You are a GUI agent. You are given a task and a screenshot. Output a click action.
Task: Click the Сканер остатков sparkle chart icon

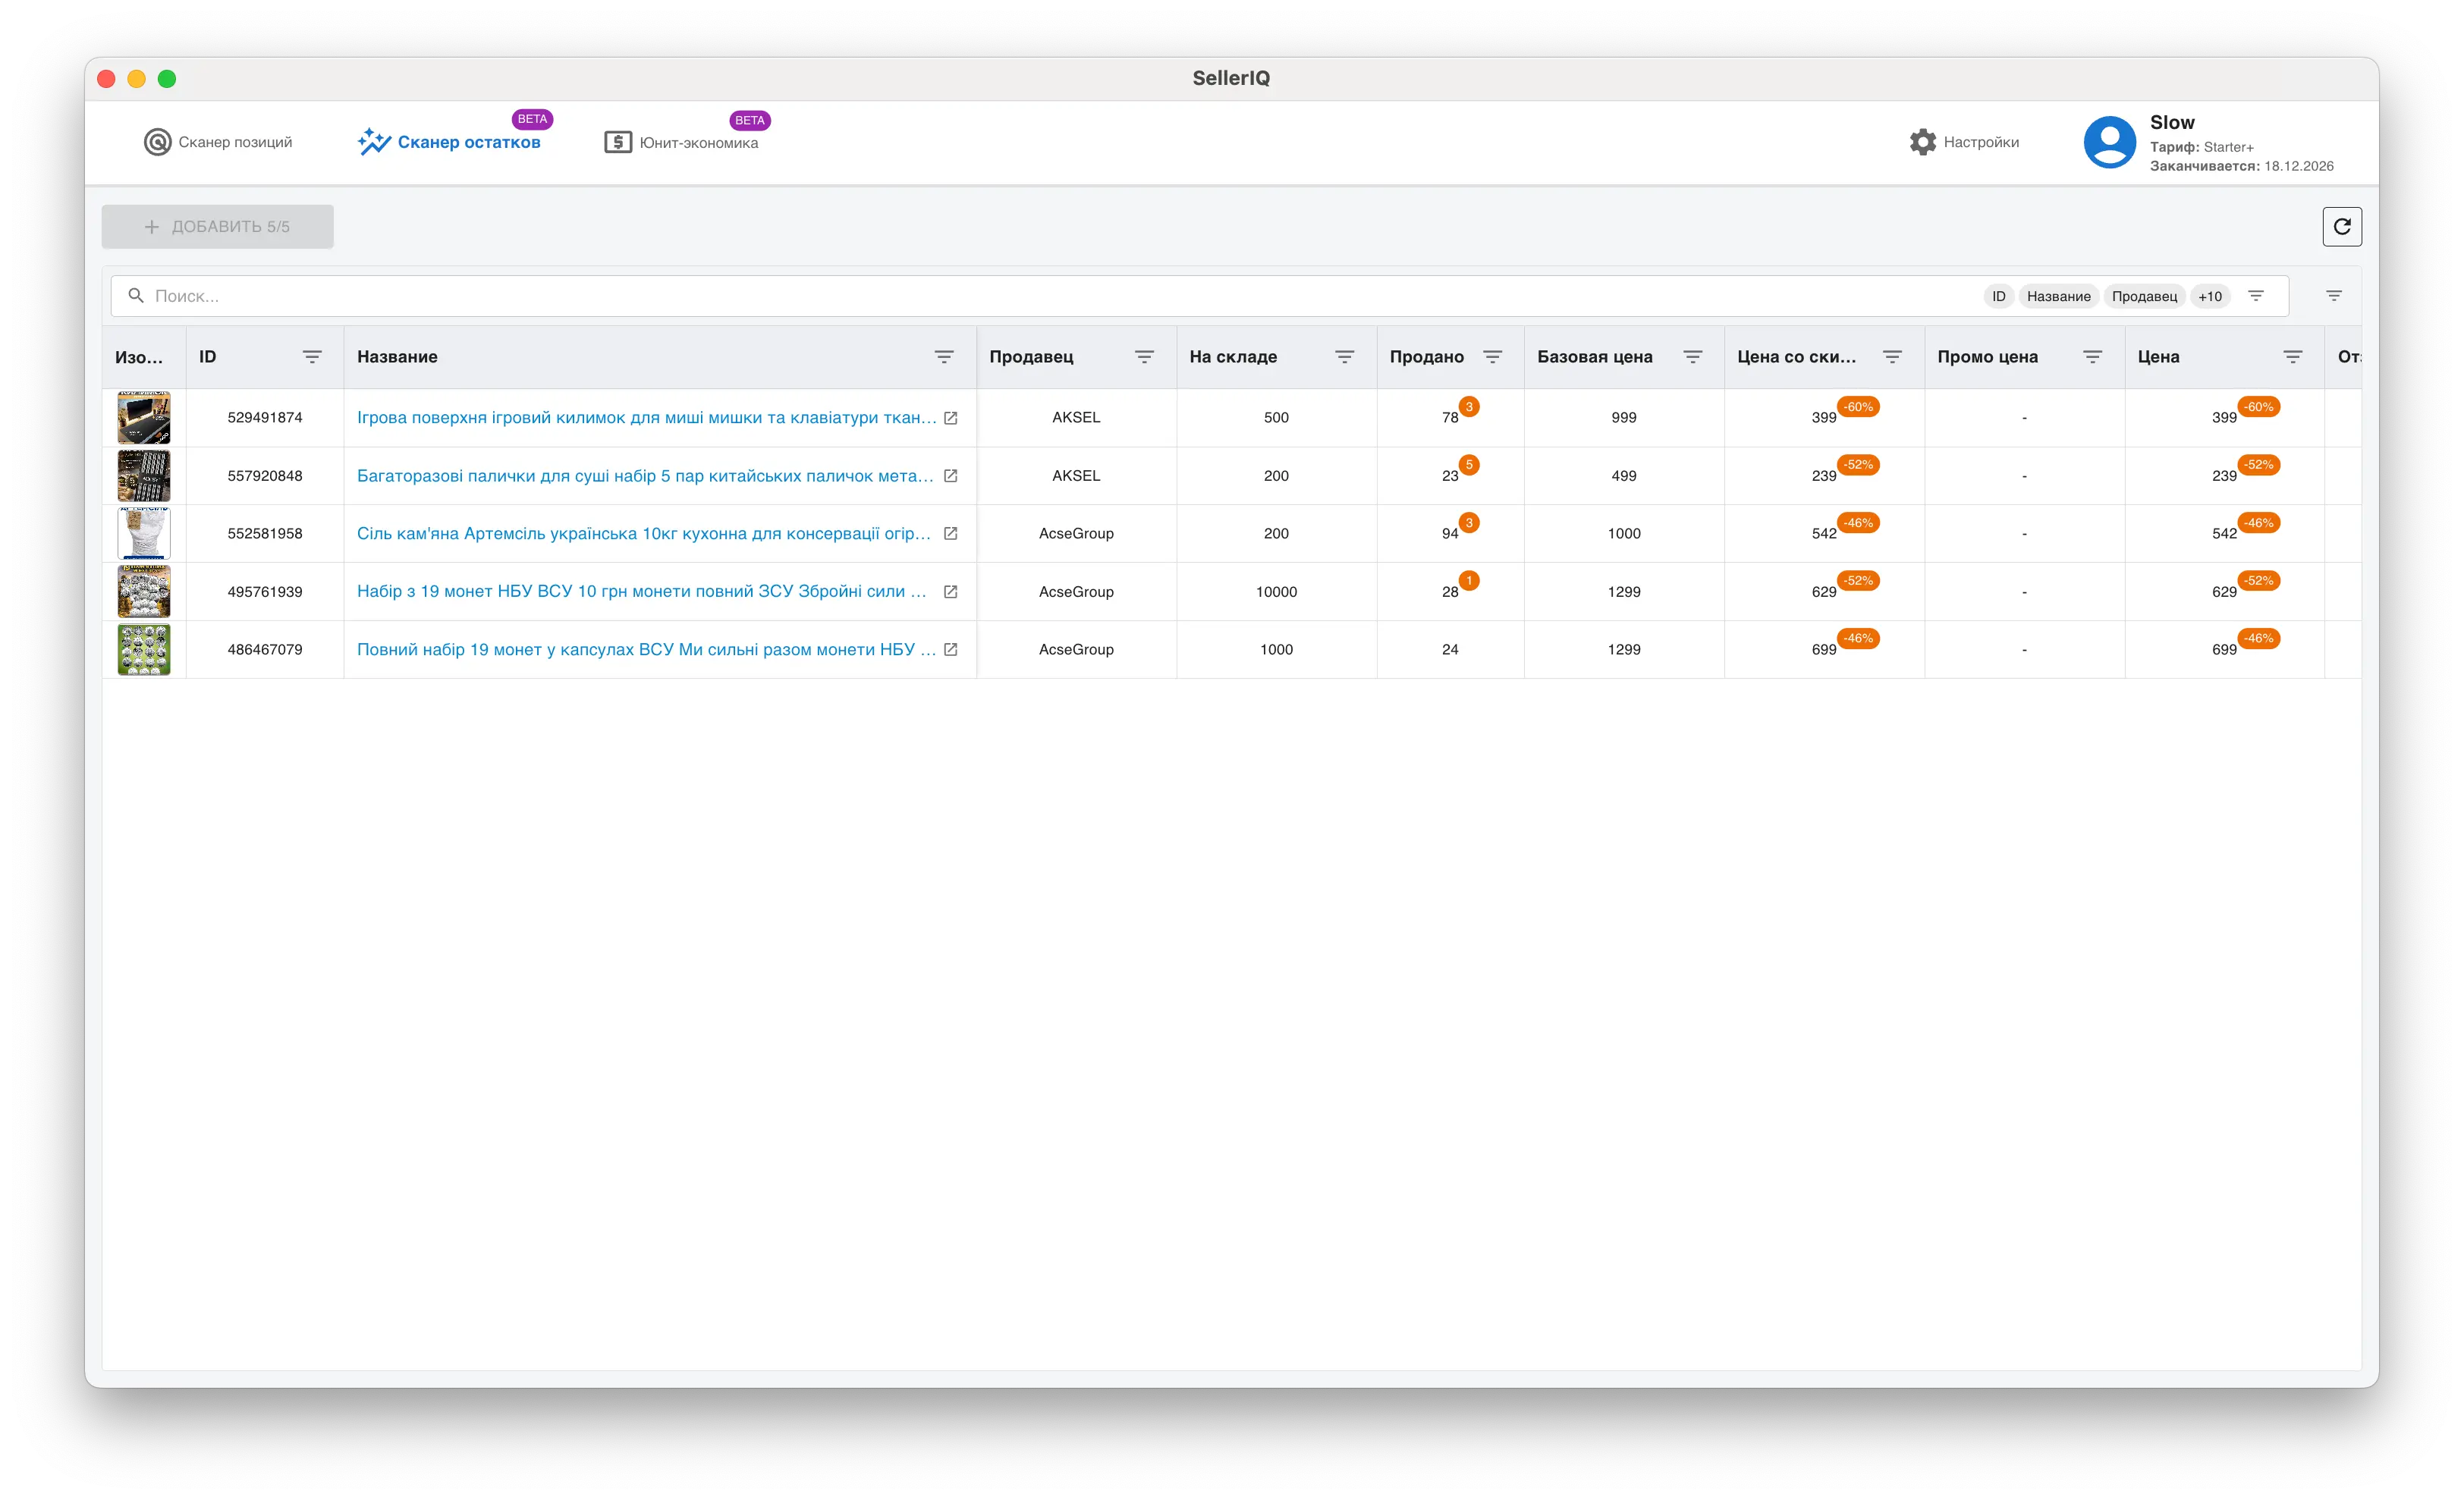(x=374, y=142)
